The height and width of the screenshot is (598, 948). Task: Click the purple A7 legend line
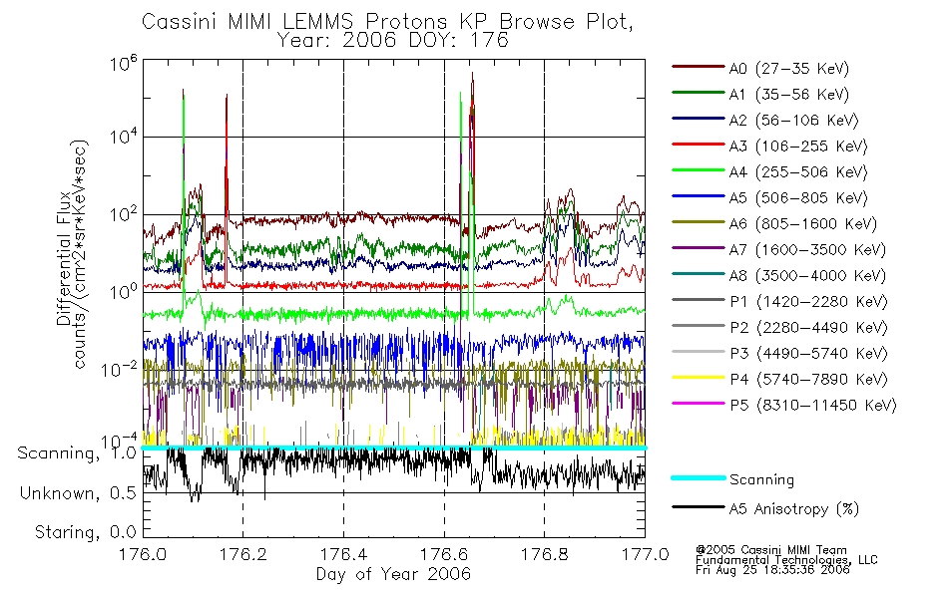pyautogui.click(x=699, y=247)
